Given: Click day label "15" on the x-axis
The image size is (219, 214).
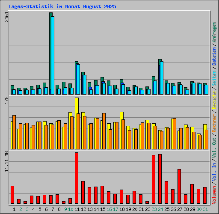Looking at the screenshot, I should 103,209.
